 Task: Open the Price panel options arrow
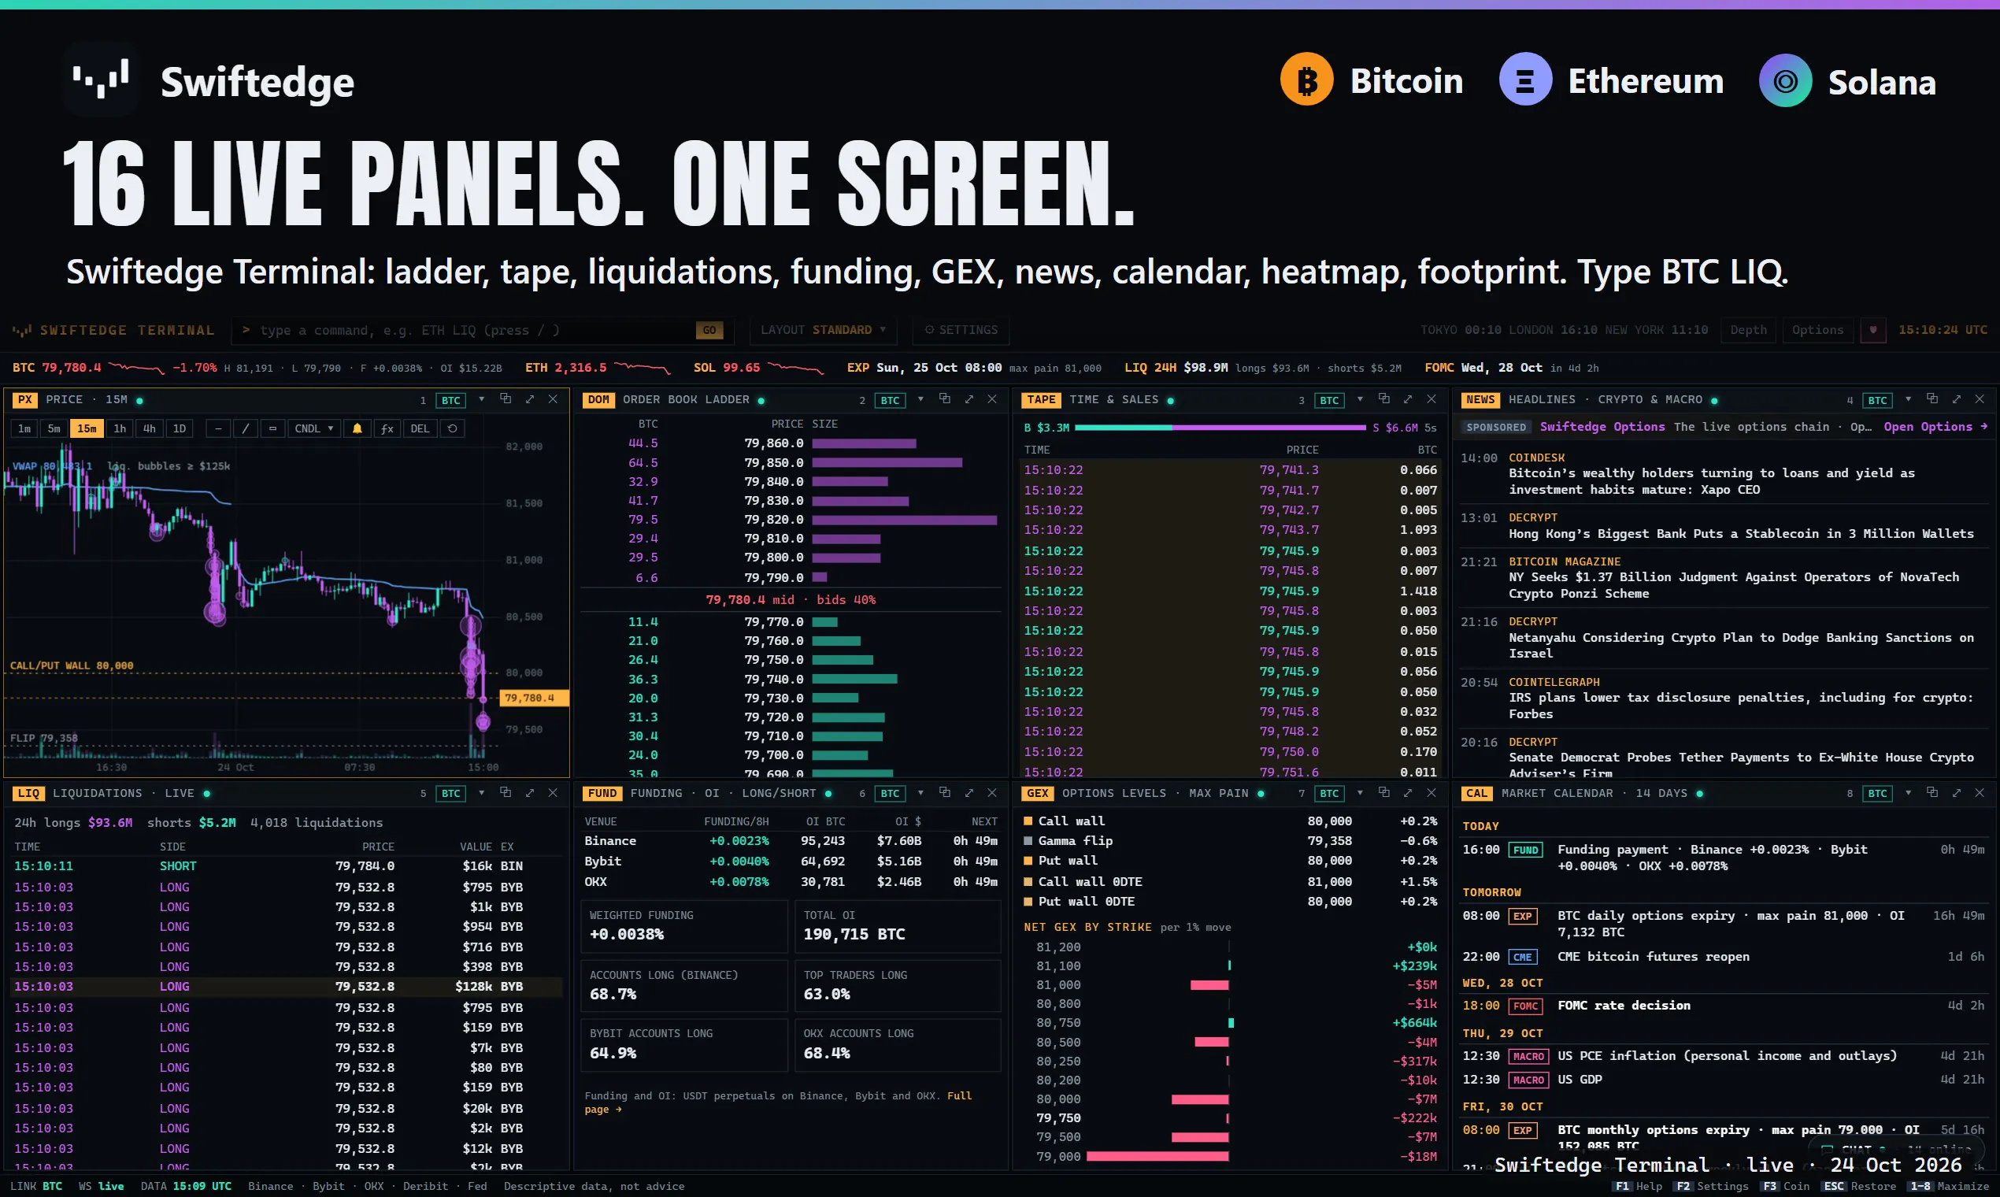pyautogui.click(x=481, y=399)
